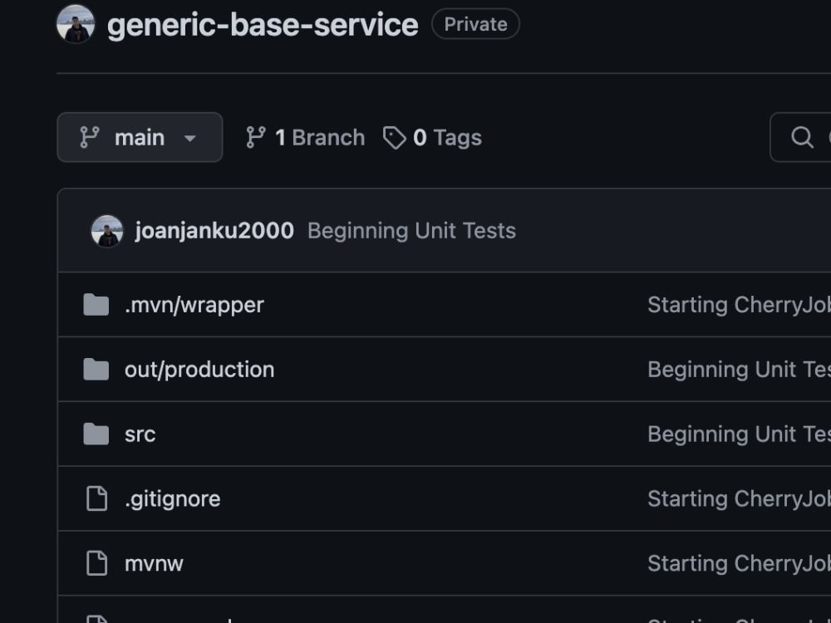This screenshot has width=831, height=623.
Task: Open the repository search magnifier
Action: tap(800, 137)
